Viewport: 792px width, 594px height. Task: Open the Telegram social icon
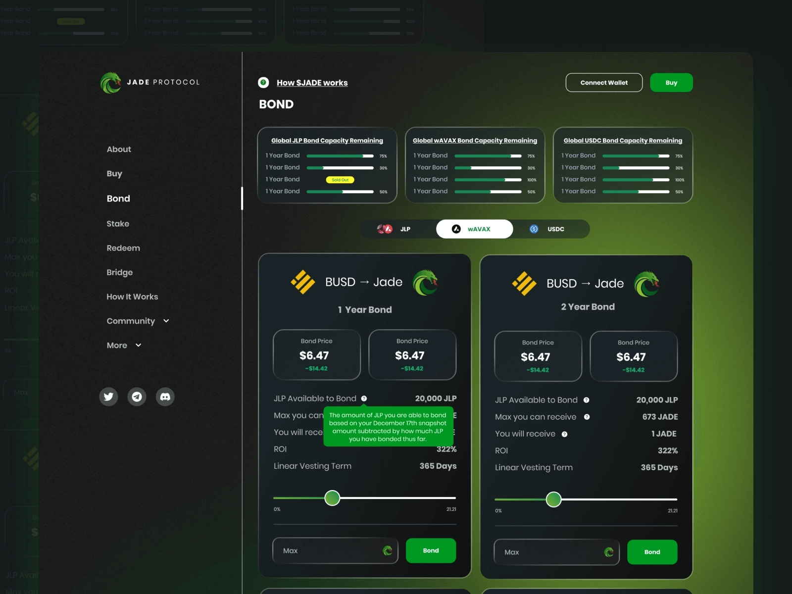tap(137, 396)
